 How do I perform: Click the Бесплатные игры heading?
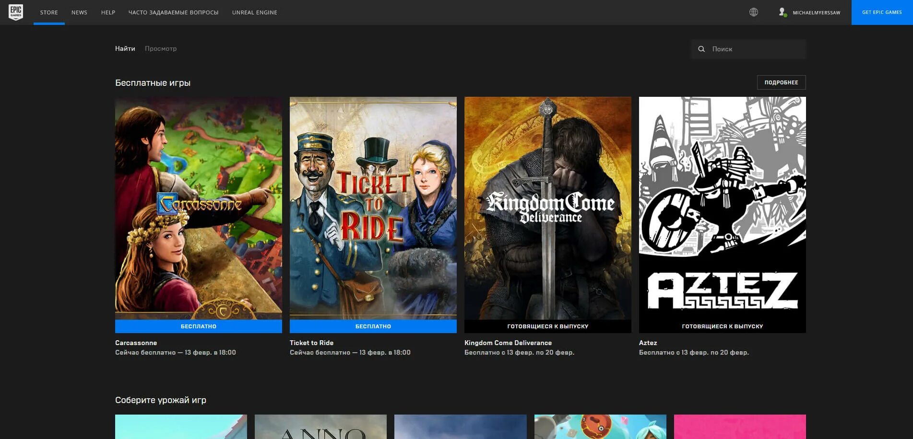(x=153, y=83)
